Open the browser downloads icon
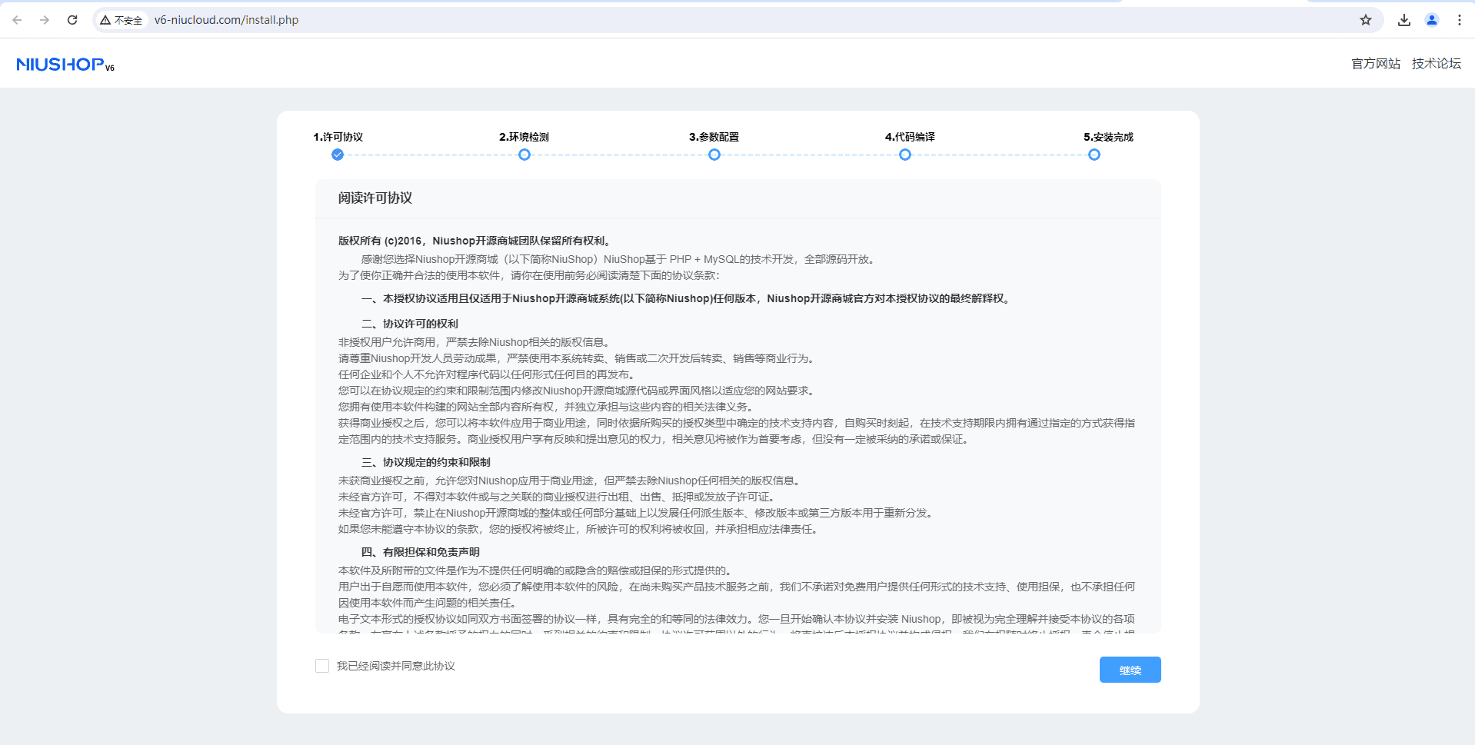Viewport: 1475px width, 745px height. pyautogui.click(x=1404, y=20)
